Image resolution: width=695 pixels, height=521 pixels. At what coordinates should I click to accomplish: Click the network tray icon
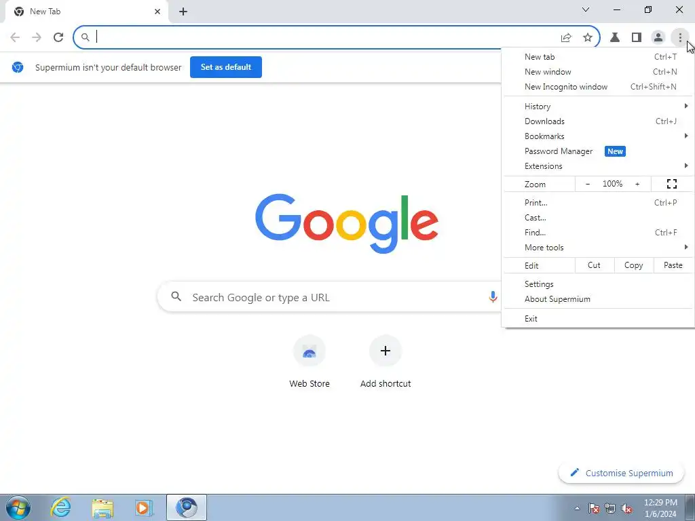(610, 508)
